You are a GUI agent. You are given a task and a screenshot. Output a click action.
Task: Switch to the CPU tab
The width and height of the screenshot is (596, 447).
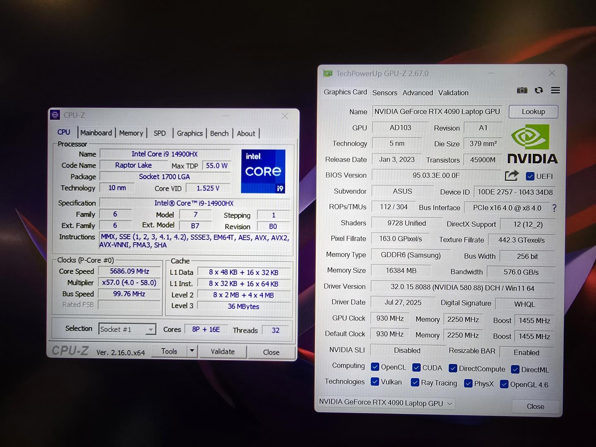[x=64, y=132]
